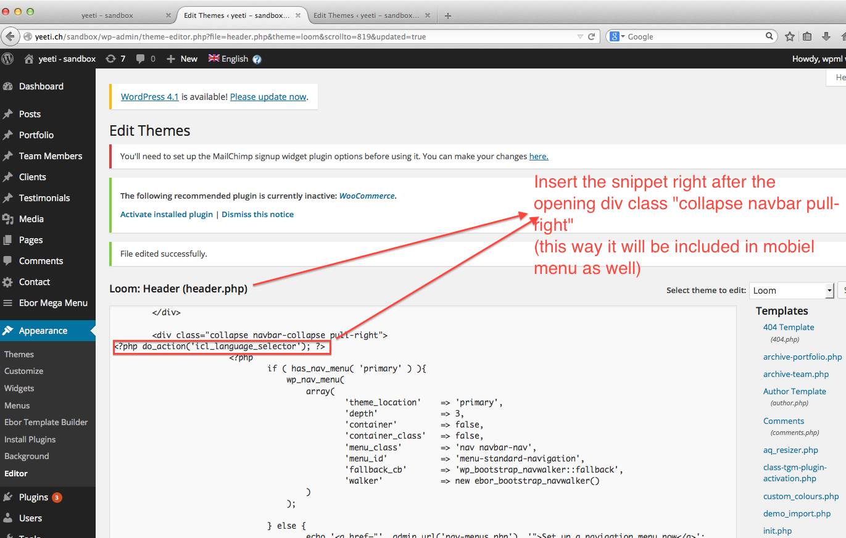Screen dimensions: 846x538
Task: Open archive-portfolio.php template file
Action: [x=802, y=357]
